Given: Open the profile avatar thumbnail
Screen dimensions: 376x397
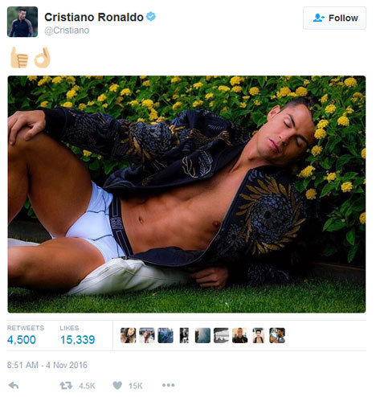Looking at the screenshot, I should [22, 22].
